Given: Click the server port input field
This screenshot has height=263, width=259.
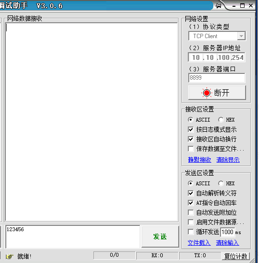Looking at the screenshot, I should pyautogui.click(x=217, y=78).
